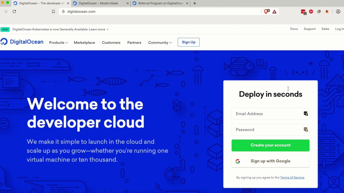Open the Docs link

click(294, 29)
